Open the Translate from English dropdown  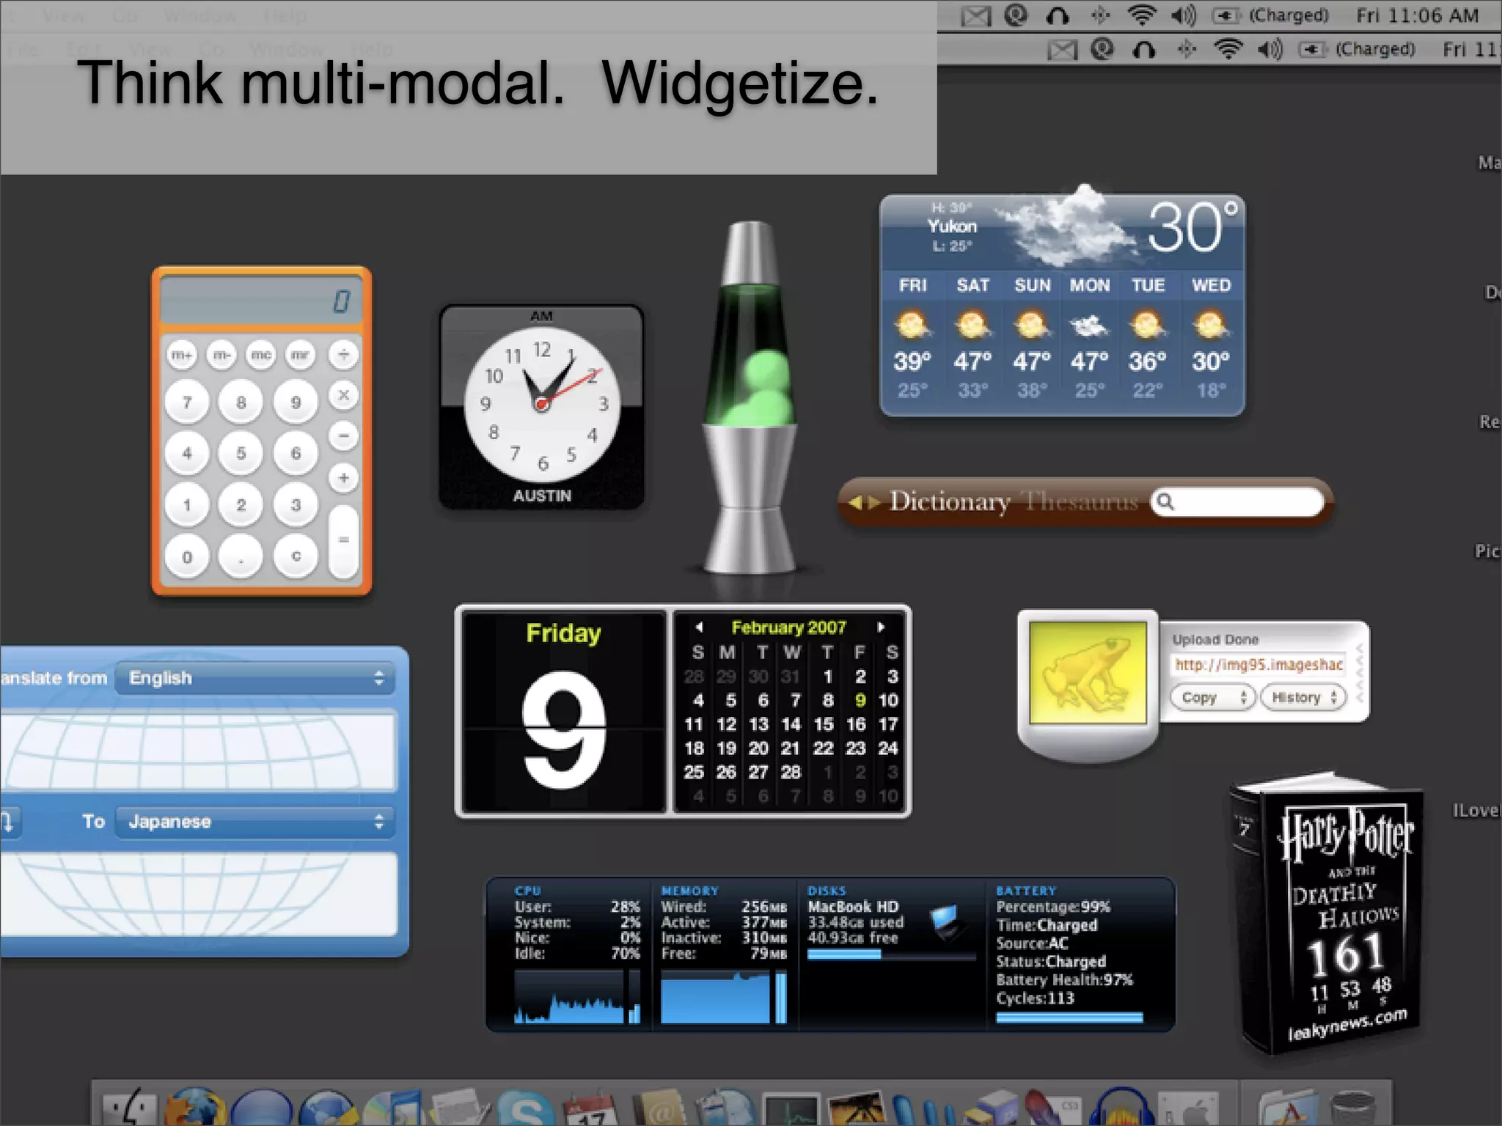(x=255, y=678)
